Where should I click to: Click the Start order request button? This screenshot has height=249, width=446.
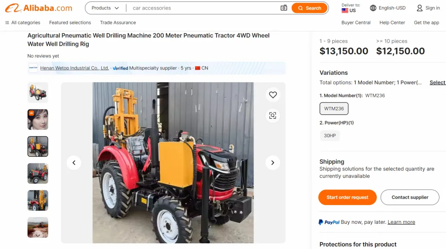[x=347, y=197]
